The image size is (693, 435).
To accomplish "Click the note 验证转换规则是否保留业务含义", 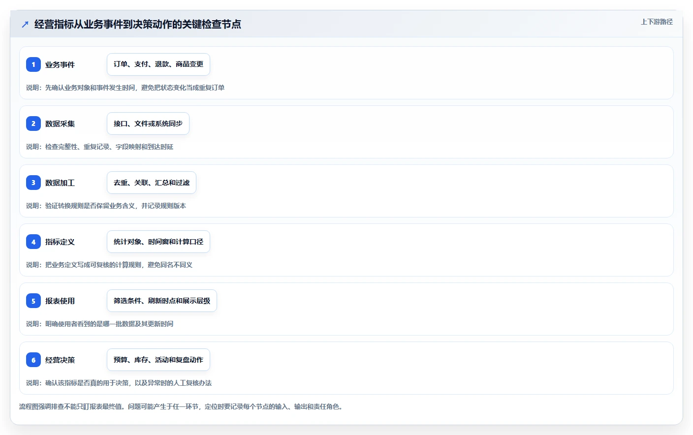I will (90, 206).
